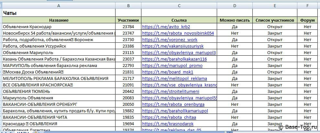
Task: Select the 'Список участников' header cell
Action: coord(275,20)
